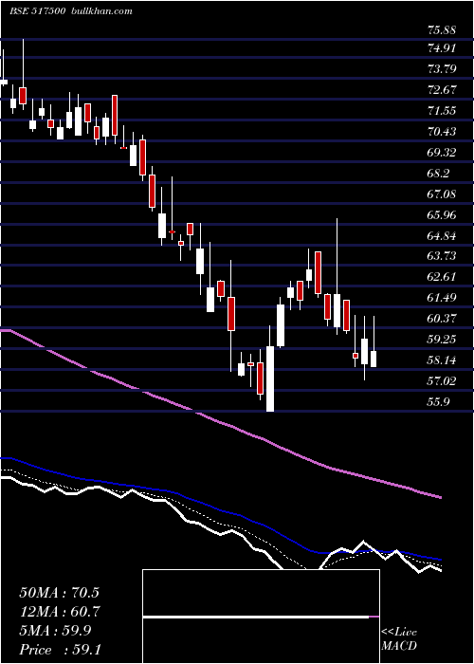Click the 69.32 price axis label
Image resolution: width=474 pixels, height=664 pixels.
[442, 152]
